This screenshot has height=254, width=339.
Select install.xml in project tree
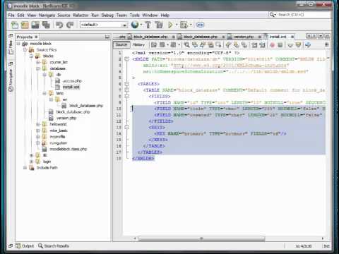[71, 87]
